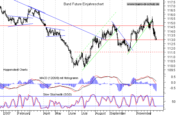Viewport: 176px width, 115px height.
Task: Select the August label on time axis
Action: [101, 113]
